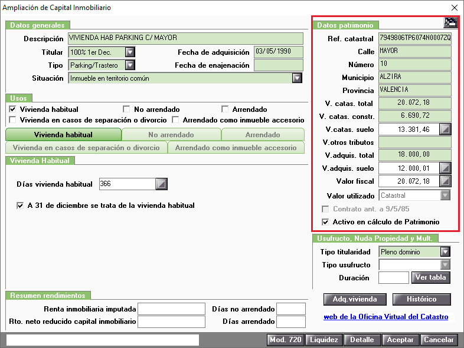Click the Adq.vivienda button
The image size is (464, 348).
pyautogui.click(x=355, y=299)
